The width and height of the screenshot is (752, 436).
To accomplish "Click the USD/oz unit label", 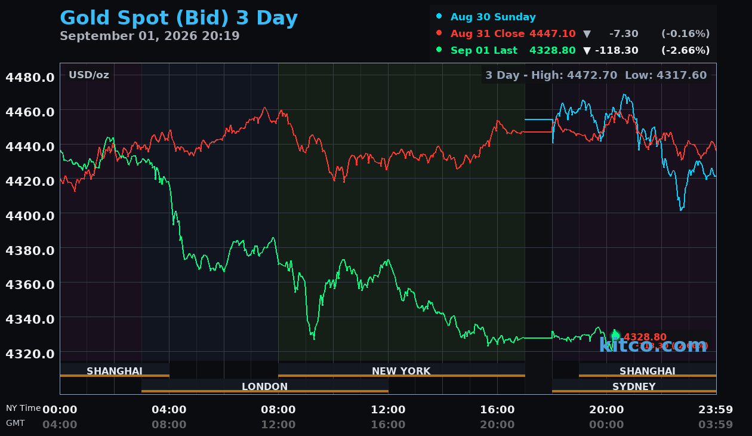I will (89, 75).
